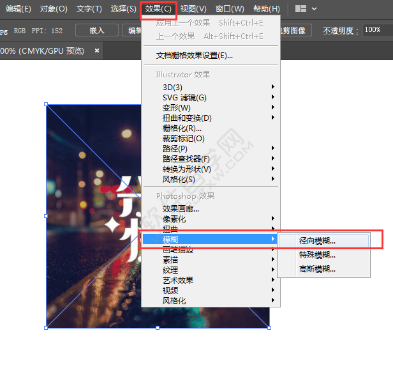Click the 效果(C) menu

tap(158, 9)
